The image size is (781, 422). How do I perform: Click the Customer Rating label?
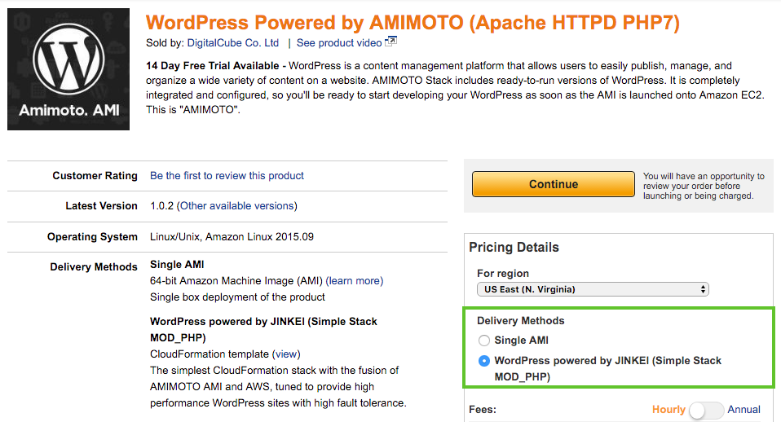[95, 176]
